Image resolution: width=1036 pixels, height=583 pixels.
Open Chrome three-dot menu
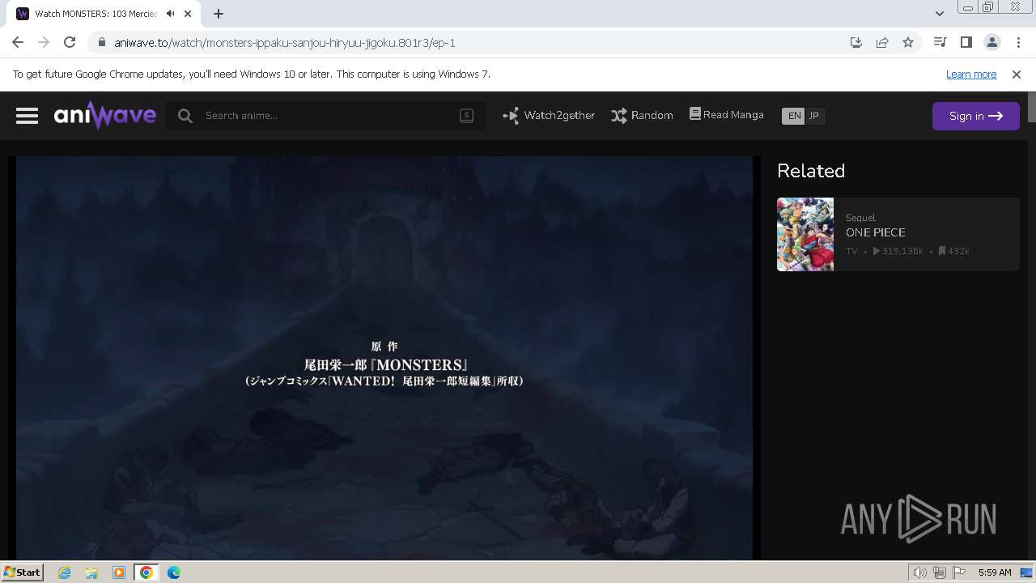coord(1018,42)
